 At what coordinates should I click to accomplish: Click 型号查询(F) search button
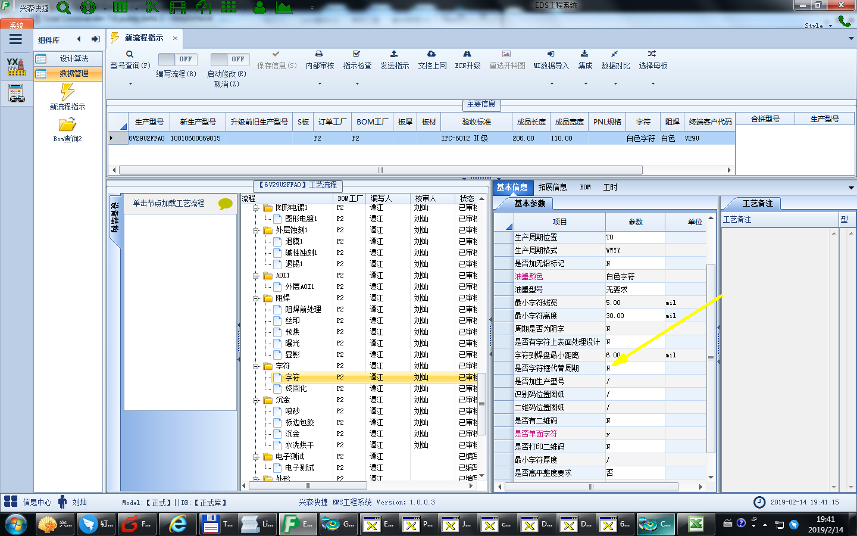pos(130,60)
